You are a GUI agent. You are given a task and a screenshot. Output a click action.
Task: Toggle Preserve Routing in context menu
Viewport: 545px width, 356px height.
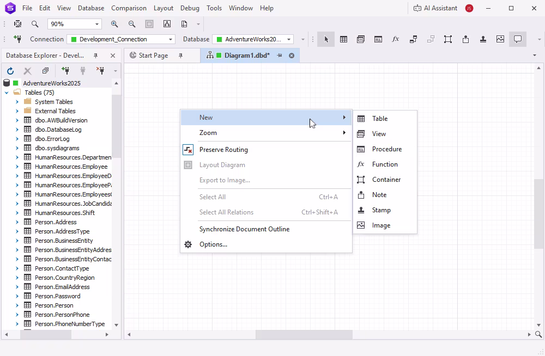pyautogui.click(x=267, y=150)
